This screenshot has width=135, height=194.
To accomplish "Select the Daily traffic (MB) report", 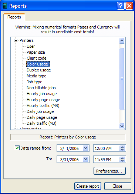I will pos(41,124).
